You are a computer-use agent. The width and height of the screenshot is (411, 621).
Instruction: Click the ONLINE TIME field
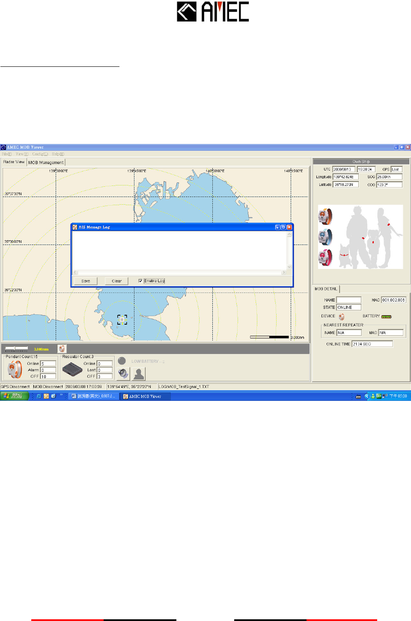[x=372, y=344]
